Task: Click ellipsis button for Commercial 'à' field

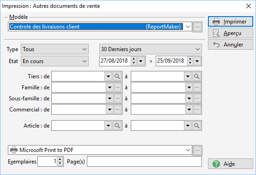Action: pos(197,110)
